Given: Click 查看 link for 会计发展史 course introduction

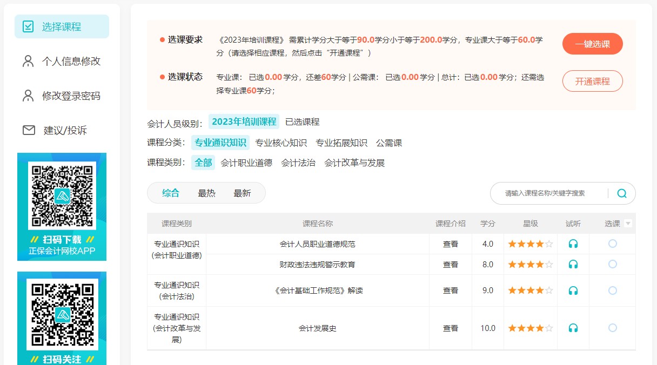Looking at the screenshot, I should click(x=451, y=328).
